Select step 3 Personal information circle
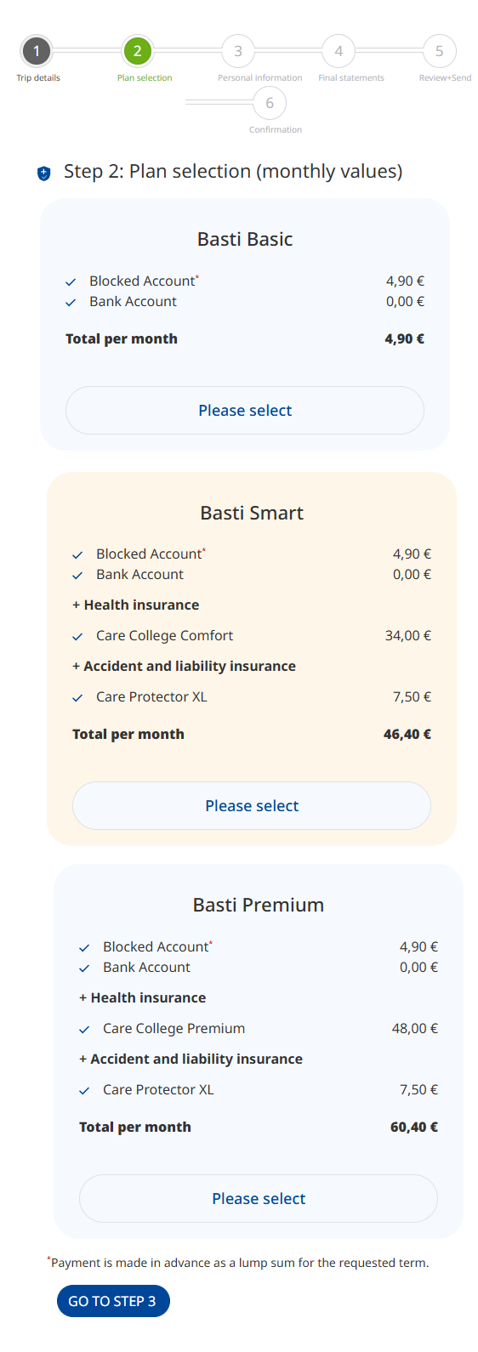Screen dimensions: 478x1352 238,51
